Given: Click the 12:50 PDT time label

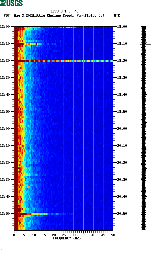Looking at the screenshot, I should [5, 112].
